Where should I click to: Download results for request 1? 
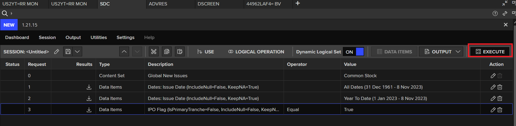pyautogui.click(x=89, y=87)
